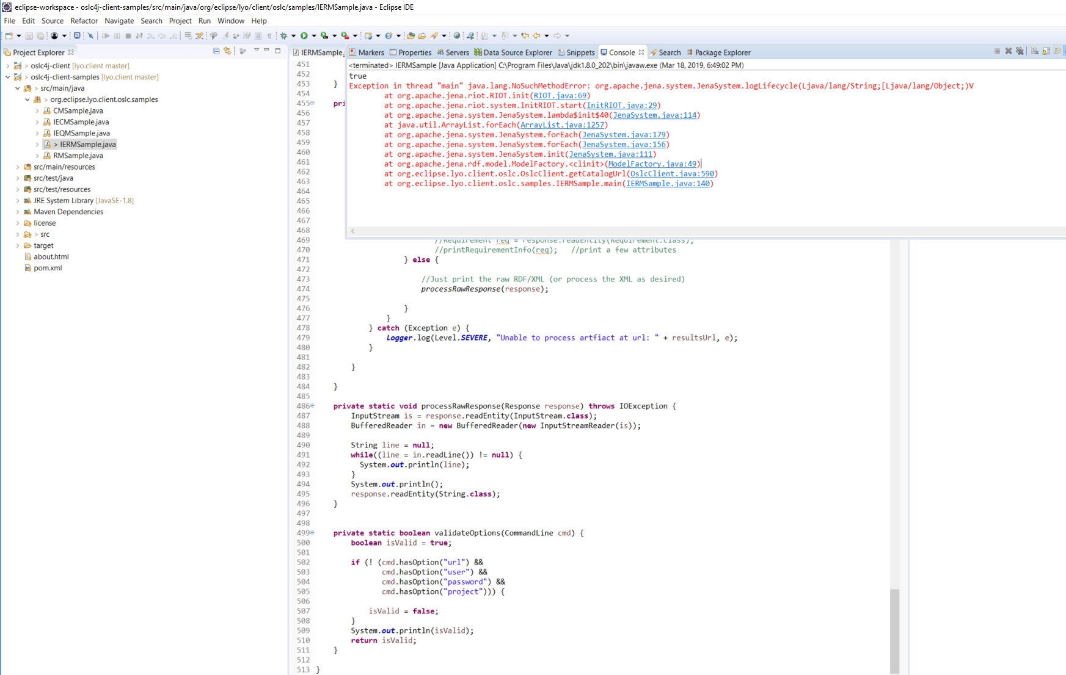The width and height of the screenshot is (1066, 675).
Task: Click the New file wizard icon
Action: 9,36
